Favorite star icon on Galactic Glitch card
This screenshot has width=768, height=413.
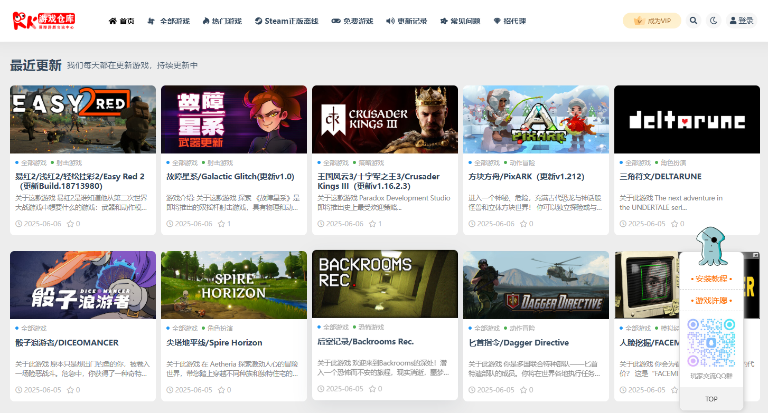coord(221,224)
